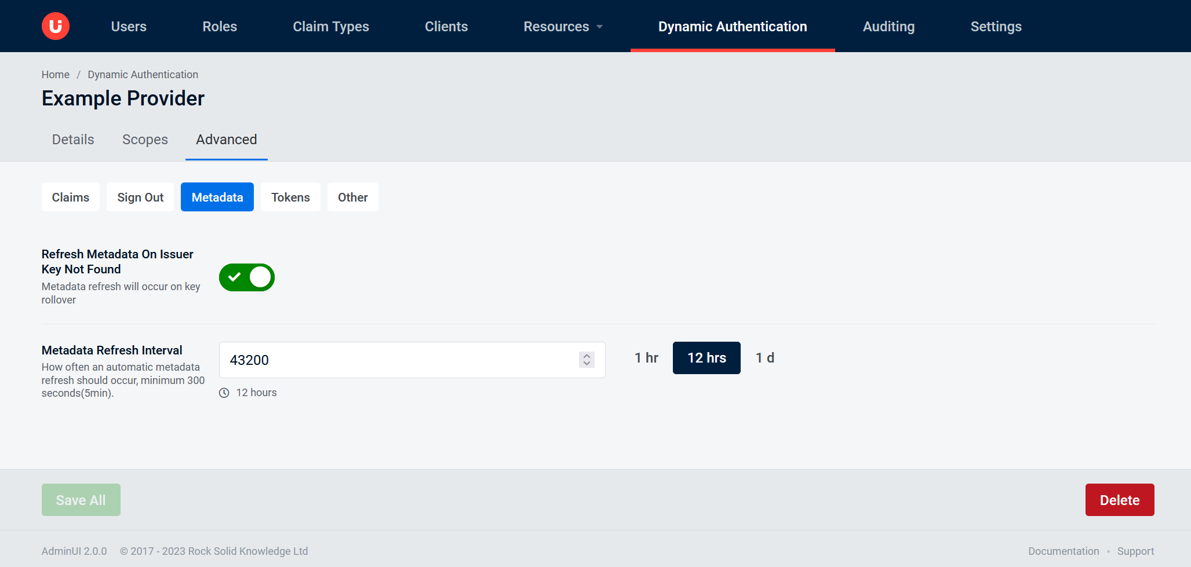Viewport: 1191px width, 567px height.
Task: Select the Claims filter button
Action: 70,197
